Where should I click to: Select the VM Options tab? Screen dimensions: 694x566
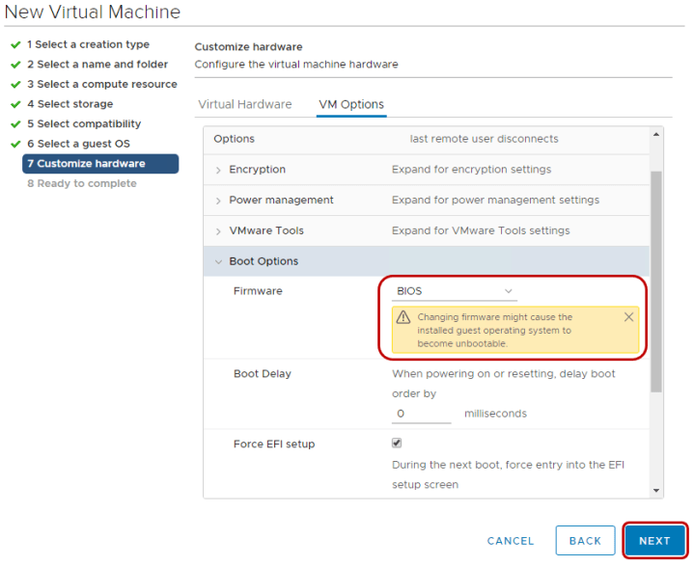(x=351, y=104)
